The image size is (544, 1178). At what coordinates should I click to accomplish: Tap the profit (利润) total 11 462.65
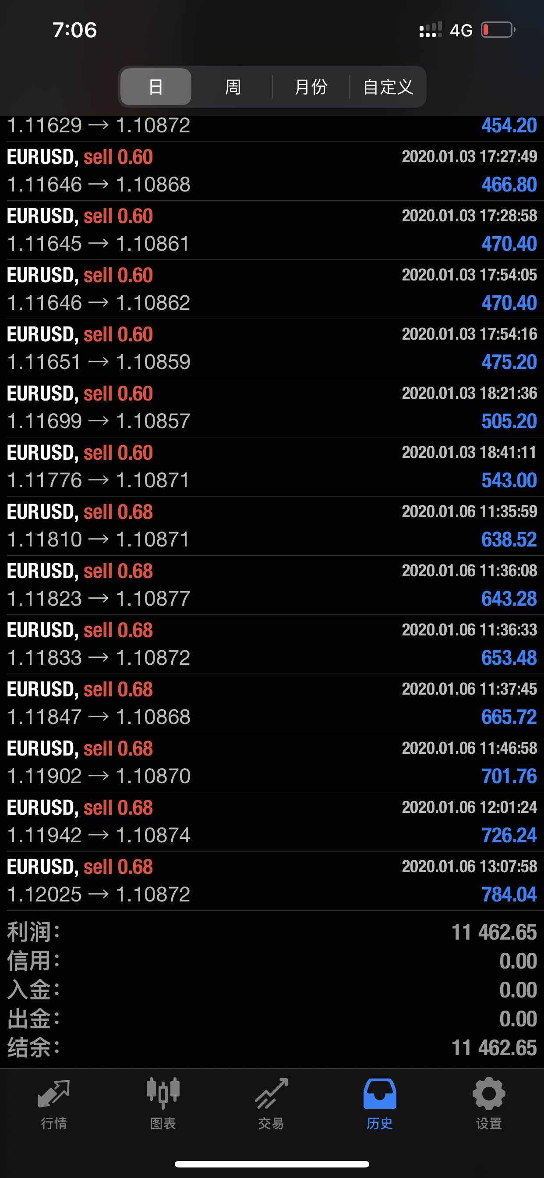click(x=494, y=932)
